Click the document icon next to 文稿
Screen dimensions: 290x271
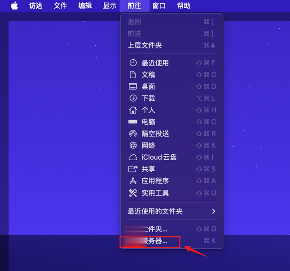tap(133, 75)
